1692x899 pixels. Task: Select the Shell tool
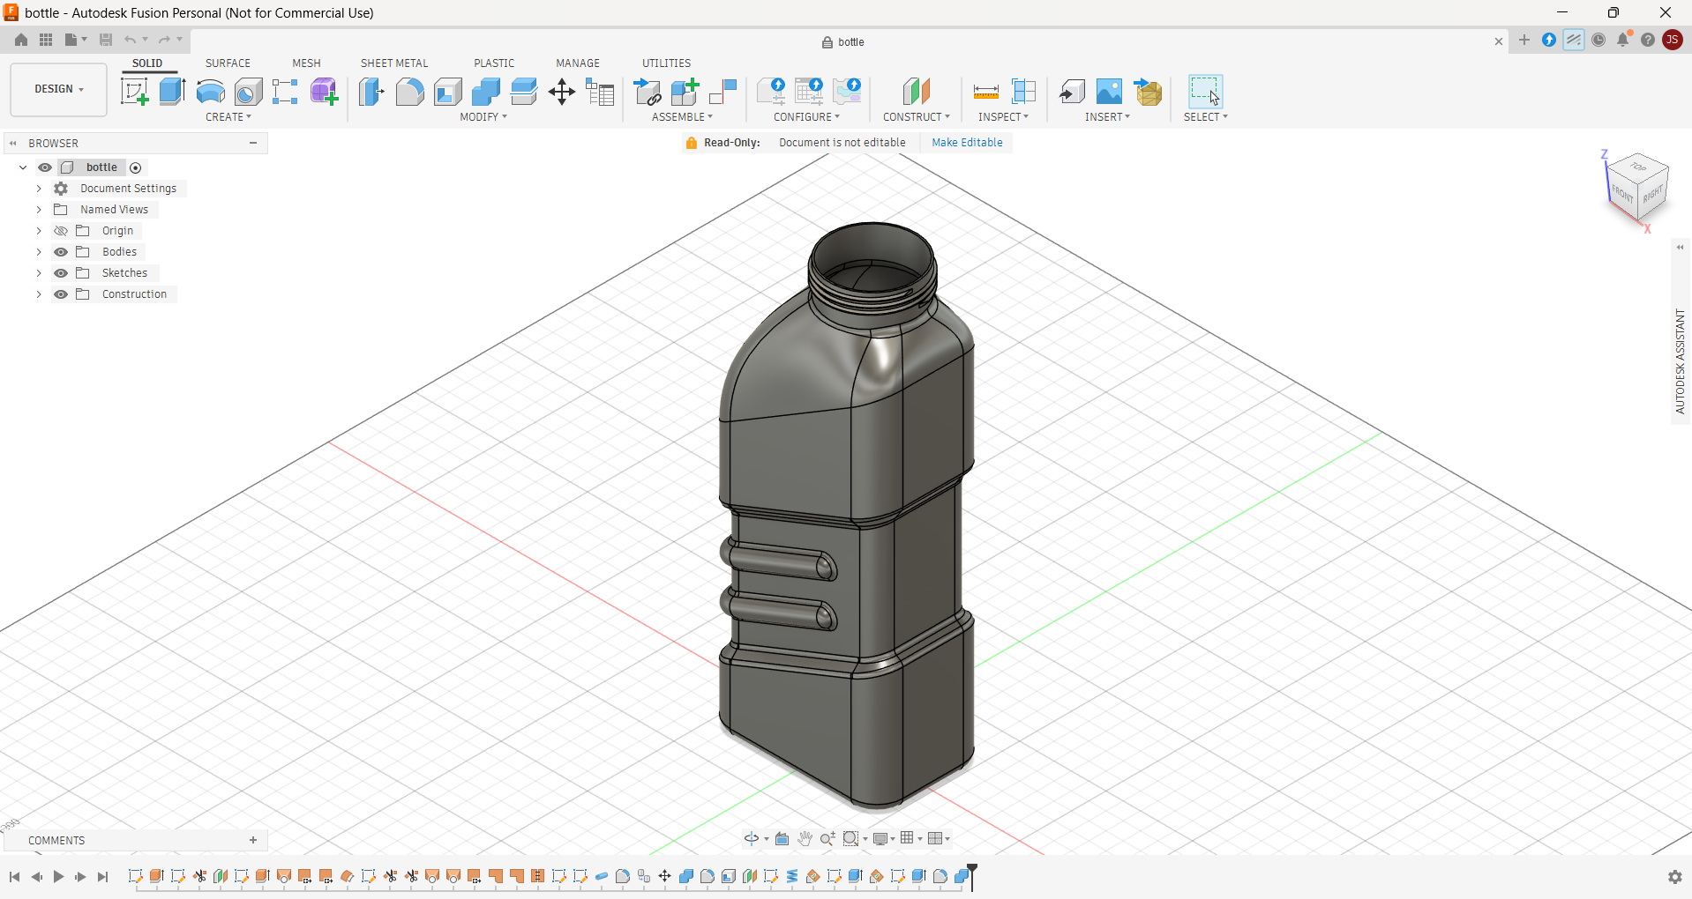(x=447, y=92)
